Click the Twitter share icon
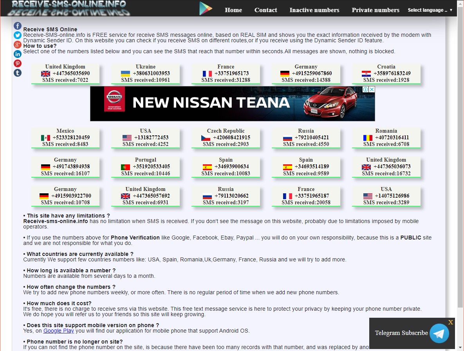 click(18, 35)
